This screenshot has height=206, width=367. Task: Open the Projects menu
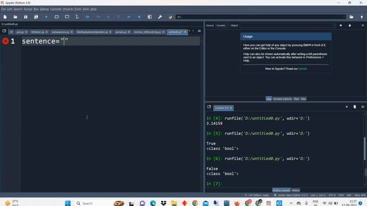68,9
